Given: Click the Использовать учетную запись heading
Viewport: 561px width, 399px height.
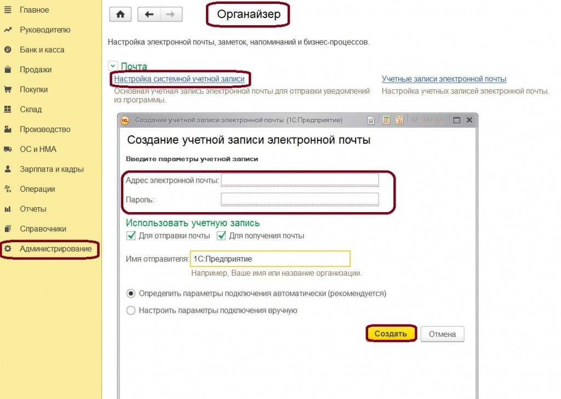Looking at the screenshot, I should 192,223.
